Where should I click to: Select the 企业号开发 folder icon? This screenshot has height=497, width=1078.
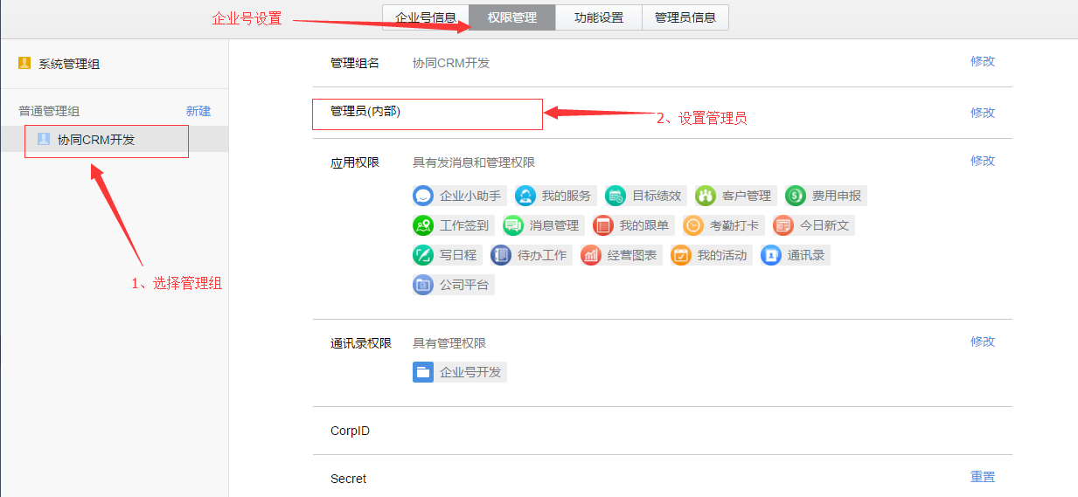click(x=423, y=372)
